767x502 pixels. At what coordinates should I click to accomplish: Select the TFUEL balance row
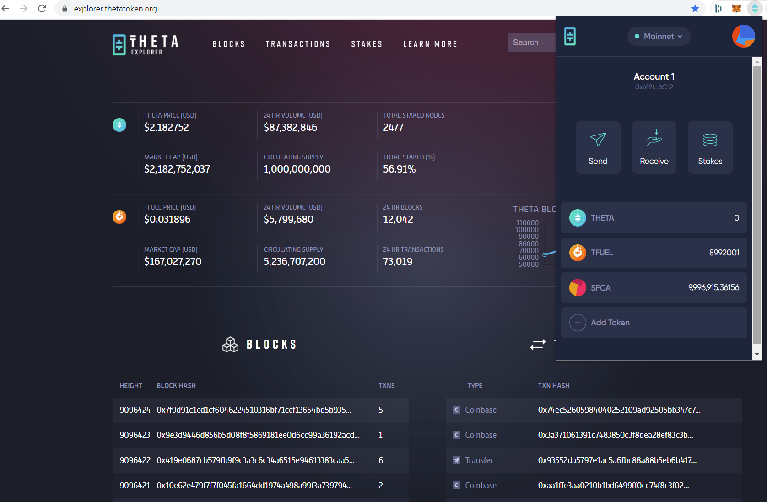654,253
